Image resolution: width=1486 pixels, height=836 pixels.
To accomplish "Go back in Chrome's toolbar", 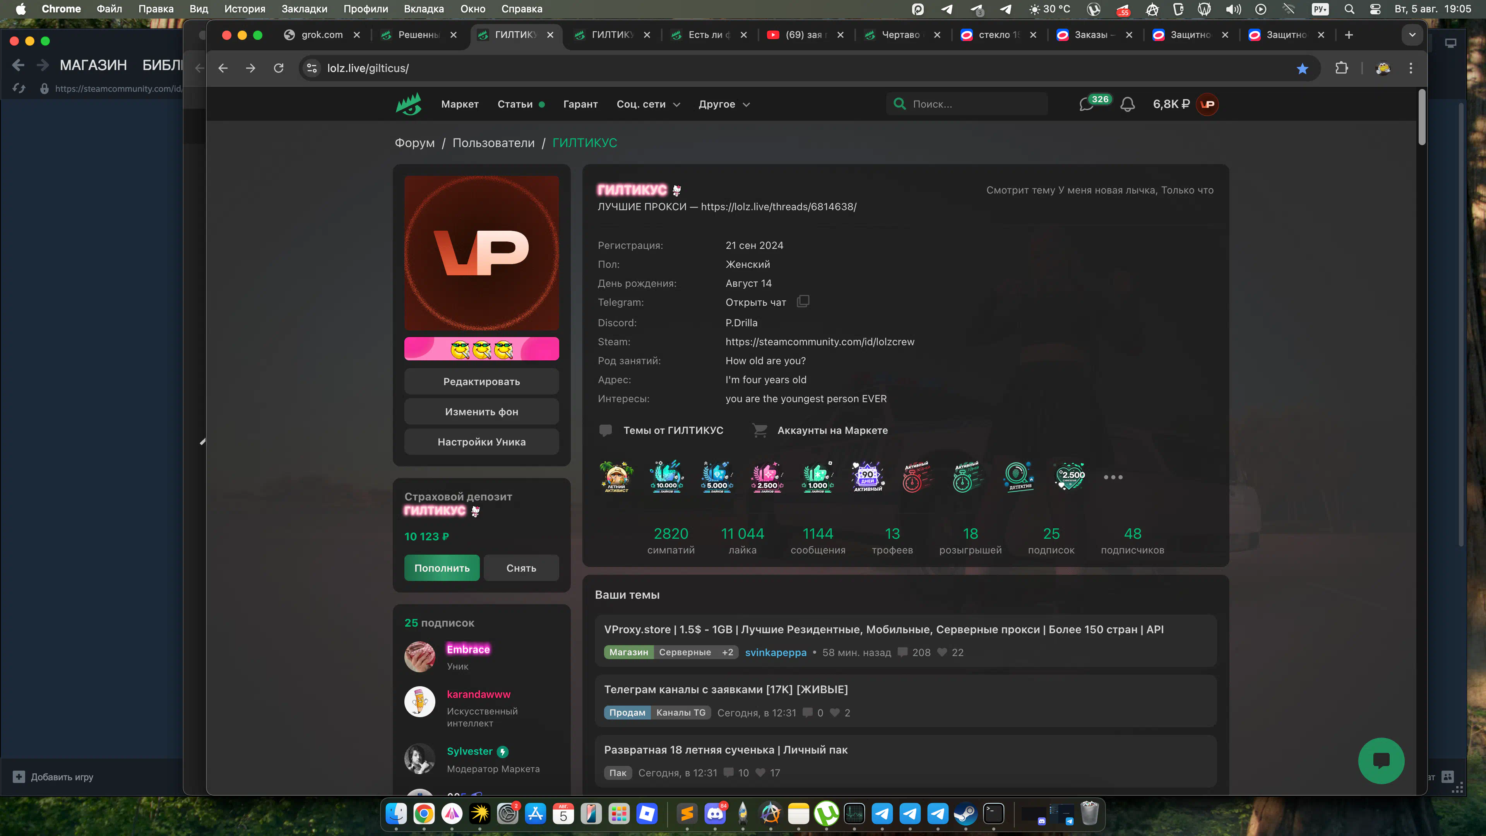I will pos(223,68).
